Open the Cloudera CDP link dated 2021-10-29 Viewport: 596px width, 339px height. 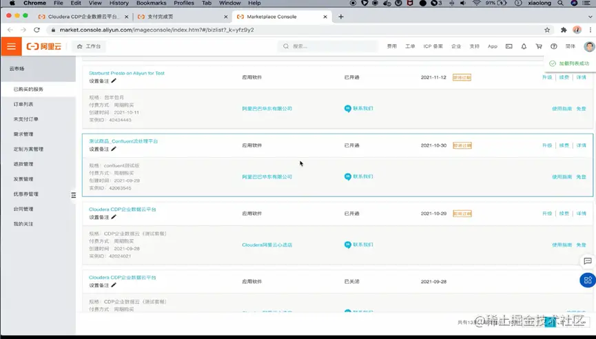[123, 209]
